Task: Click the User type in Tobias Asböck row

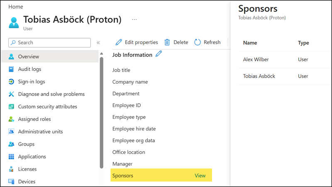Action: point(303,76)
